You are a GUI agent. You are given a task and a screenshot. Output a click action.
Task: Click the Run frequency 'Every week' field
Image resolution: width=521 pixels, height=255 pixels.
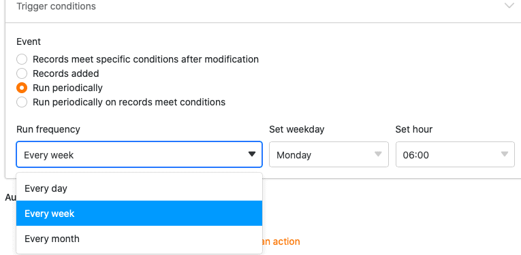(x=139, y=154)
